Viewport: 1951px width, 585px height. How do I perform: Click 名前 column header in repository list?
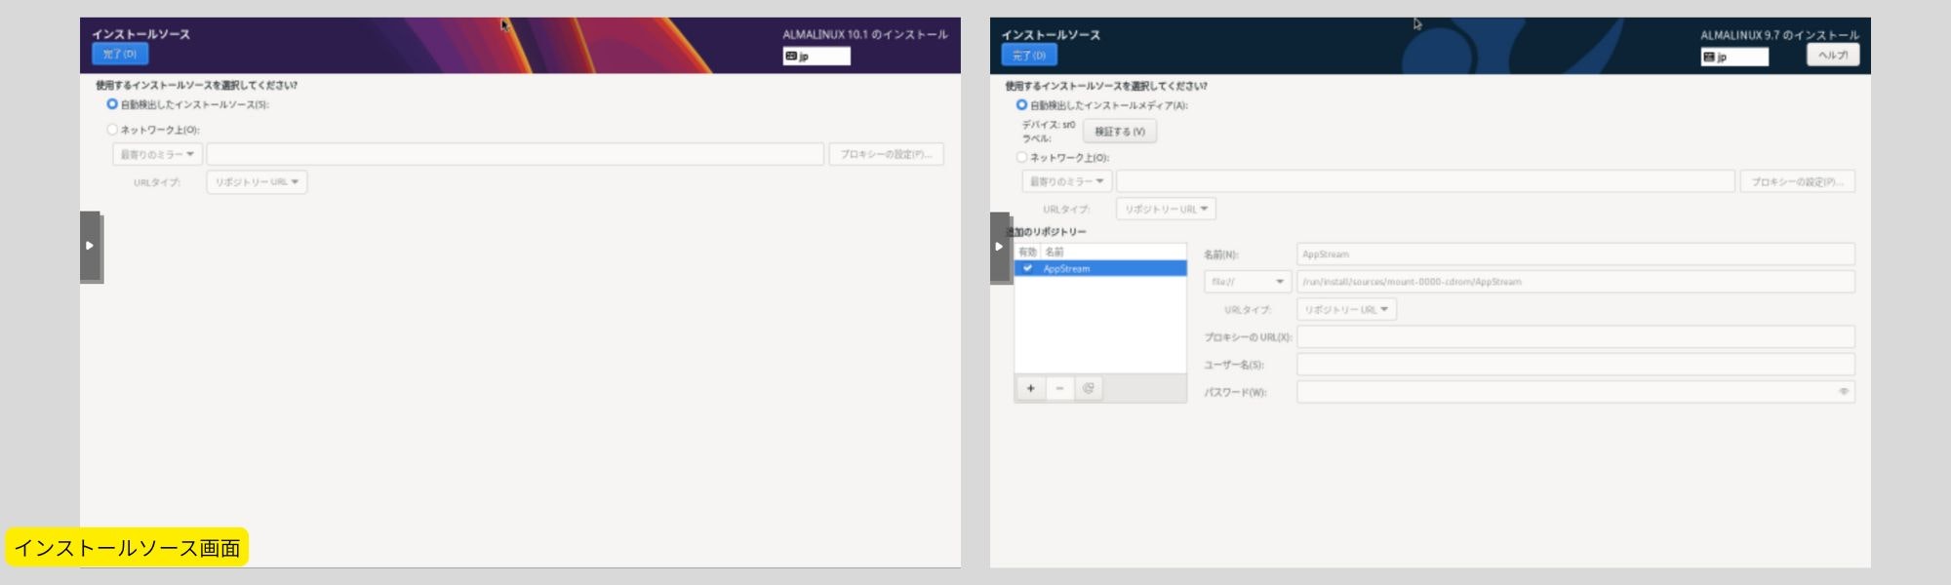pyautogui.click(x=1055, y=252)
